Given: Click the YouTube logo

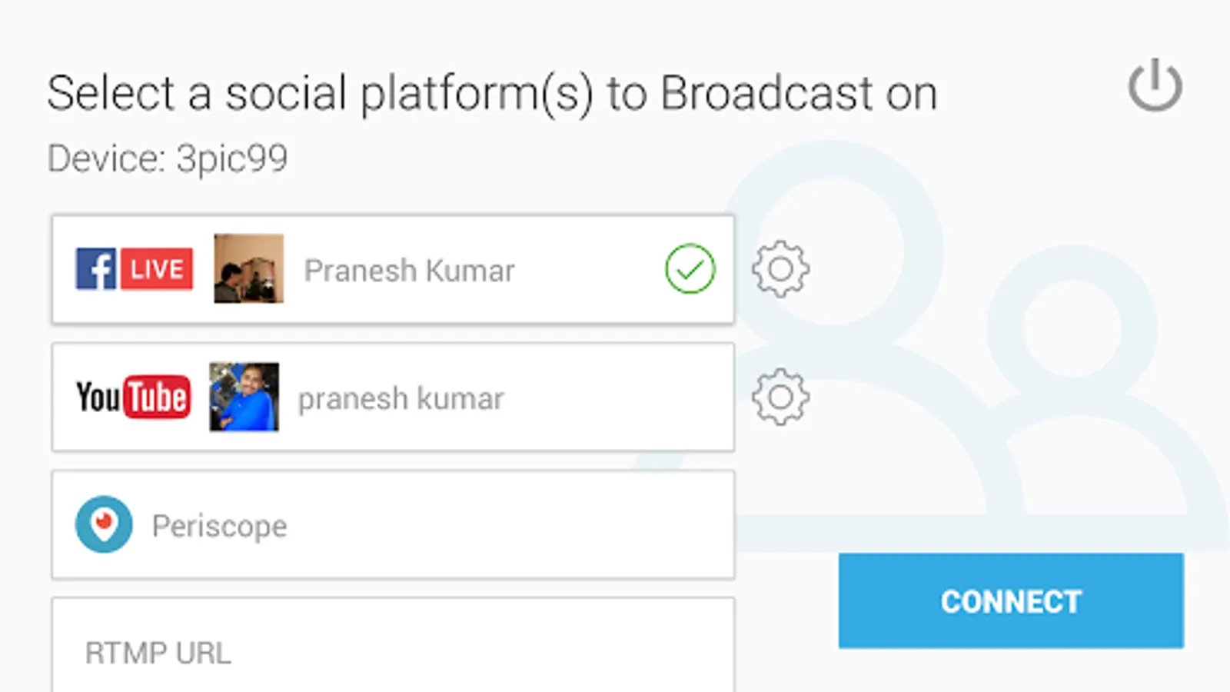Looking at the screenshot, I should point(133,397).
